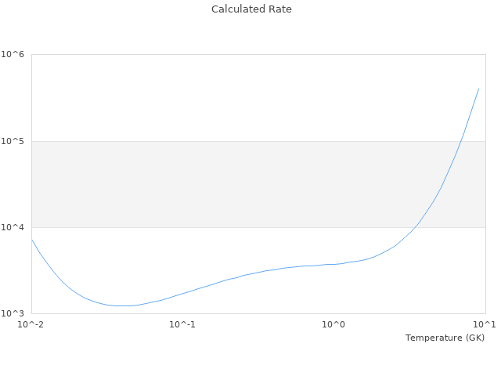Select the 10^0 x-axis label
The image size is (501, 376).
click(334, 324)
